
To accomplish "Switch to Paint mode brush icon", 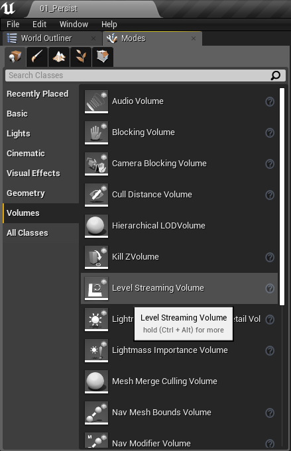I will (x=37, y=57).
